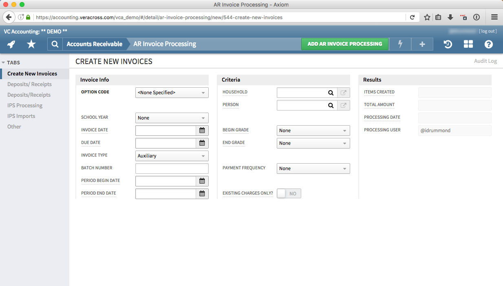Open the Payment Frequency dropdown

pos(313,168)
